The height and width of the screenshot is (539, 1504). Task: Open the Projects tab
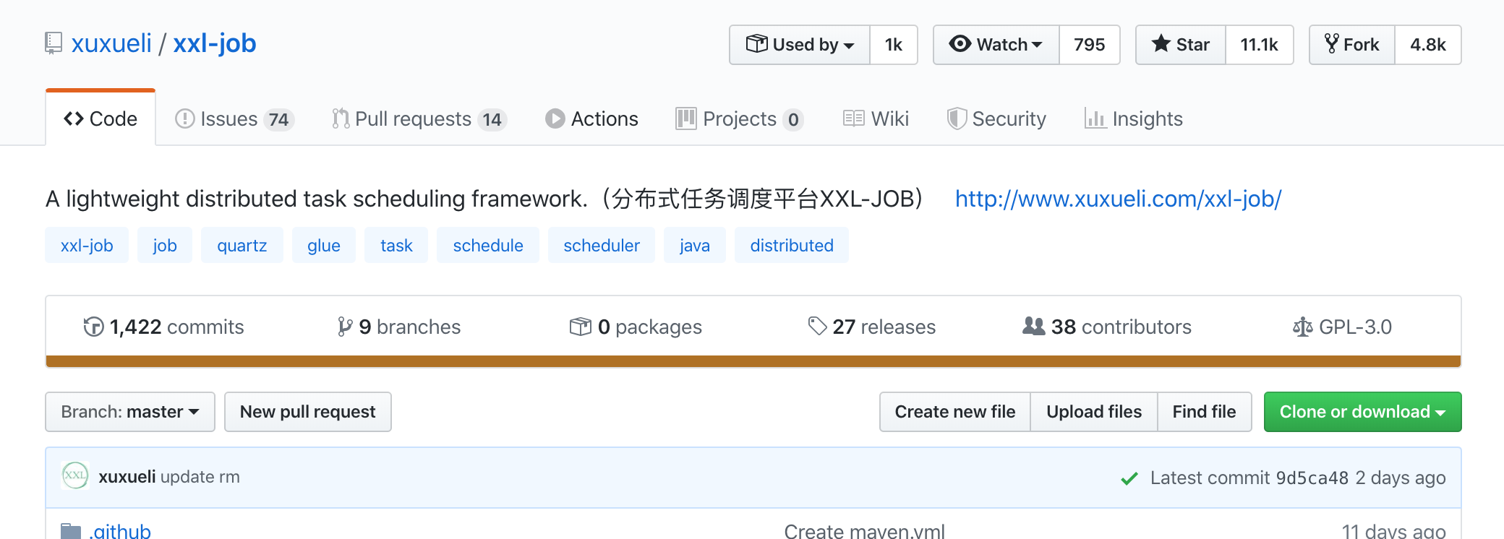739,118
